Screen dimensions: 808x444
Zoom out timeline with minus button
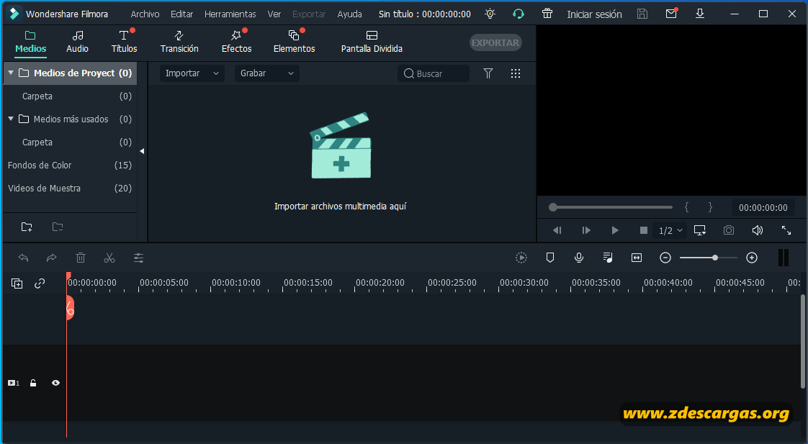(x=665, y=258)
